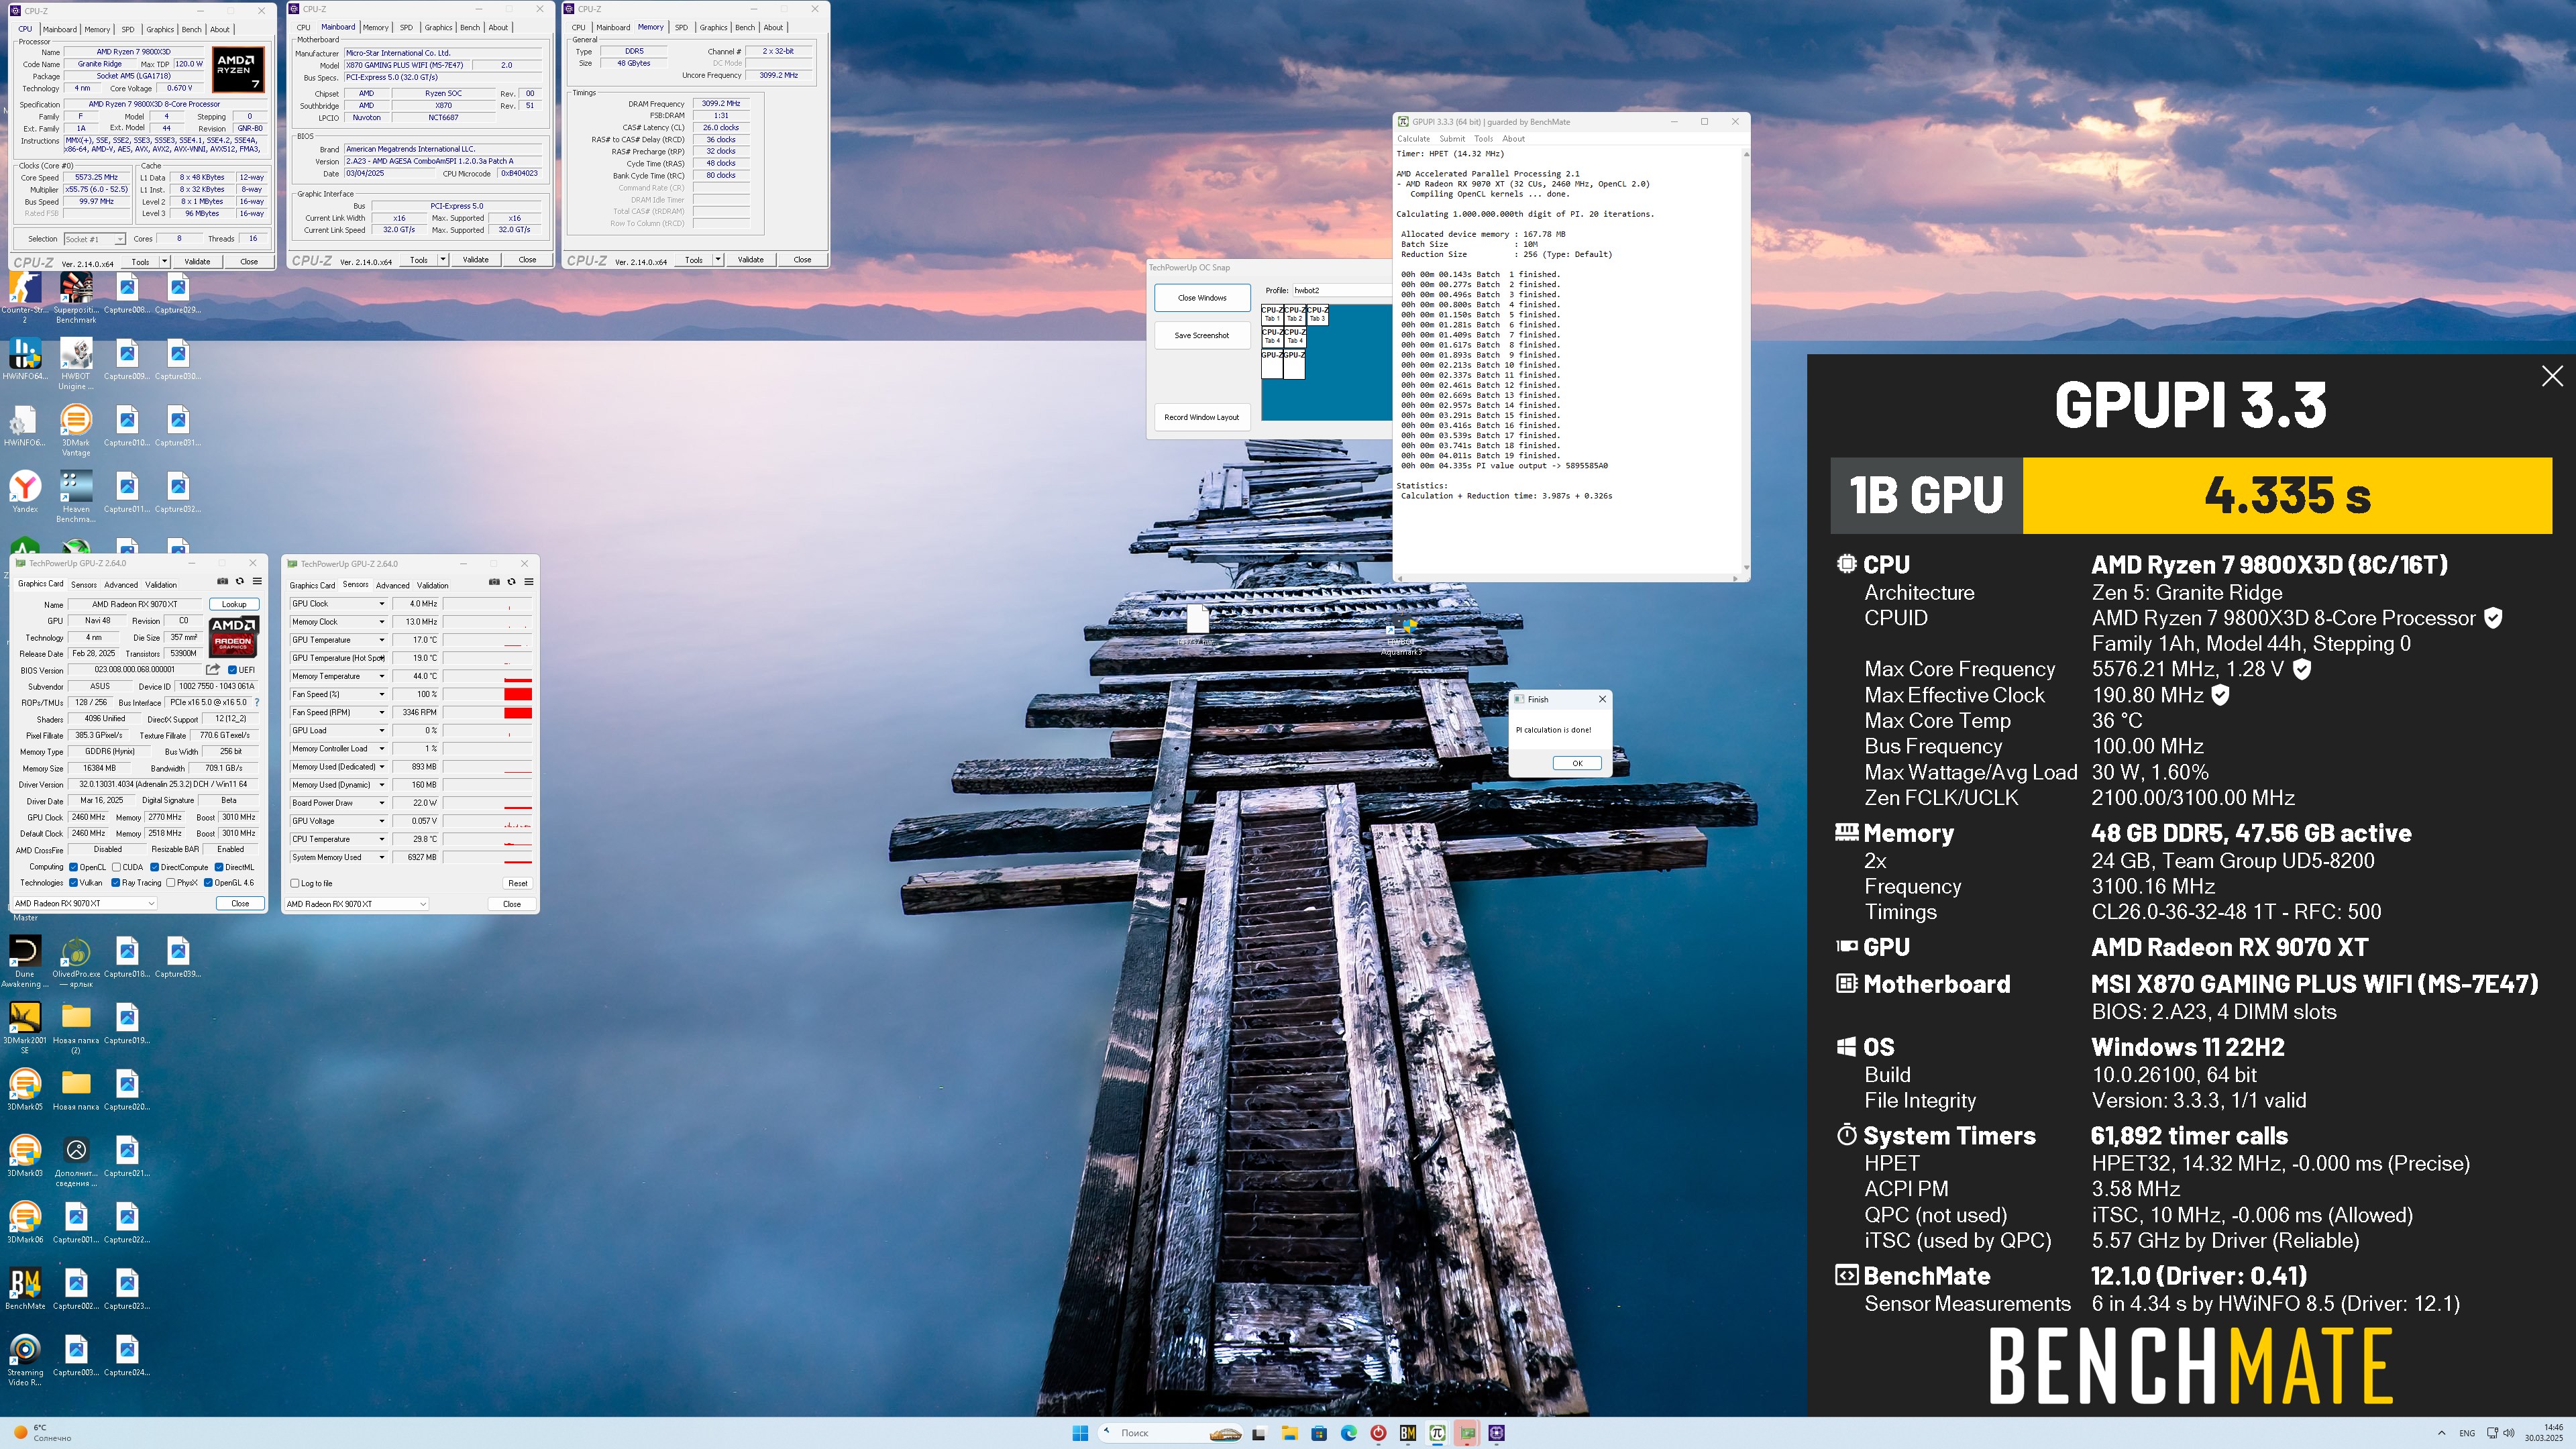Open Socket #1 selection dropdown in CPU-Z
The height and width of the screenshot is (1449, 2576).
pyautogui.click(x=95, y=239)
